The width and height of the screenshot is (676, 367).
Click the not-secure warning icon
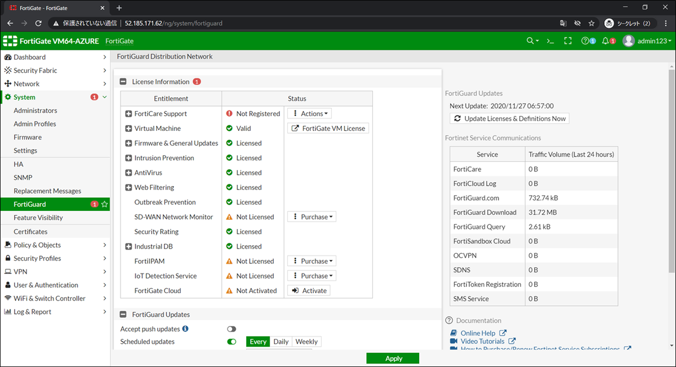click(x=55, y=23)
